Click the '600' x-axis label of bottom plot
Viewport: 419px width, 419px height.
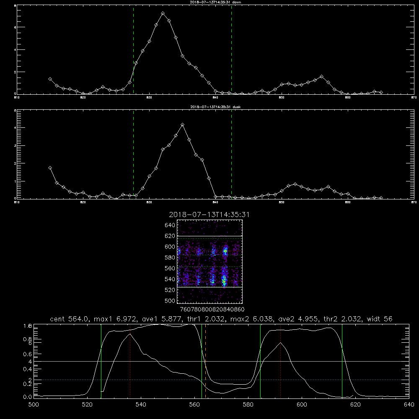(302, 405)
